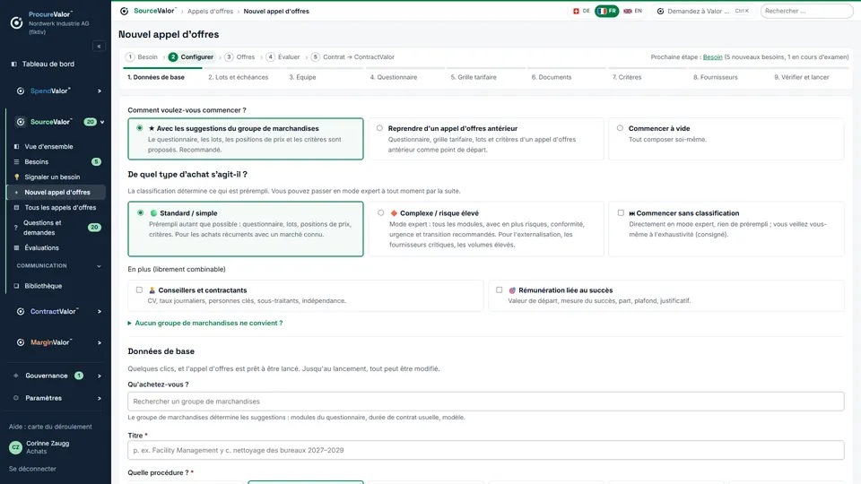Image resolution: width=861 pixels, height=484 pixels.
Task: Collapse the sidebar with the arrow button
Action: (99, 46)
